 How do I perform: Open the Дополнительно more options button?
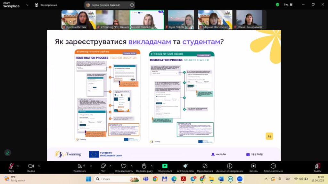(273, 166)
